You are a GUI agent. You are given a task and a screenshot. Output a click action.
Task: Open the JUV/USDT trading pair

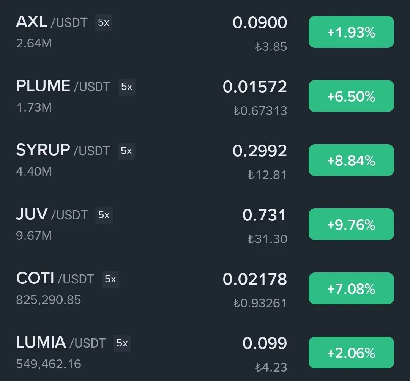point(205,225)
